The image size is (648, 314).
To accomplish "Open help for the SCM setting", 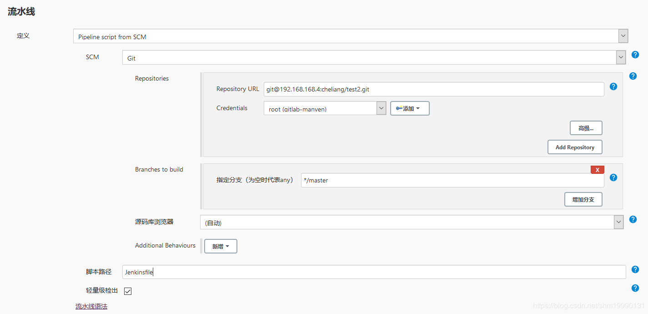I will point(635,55).
